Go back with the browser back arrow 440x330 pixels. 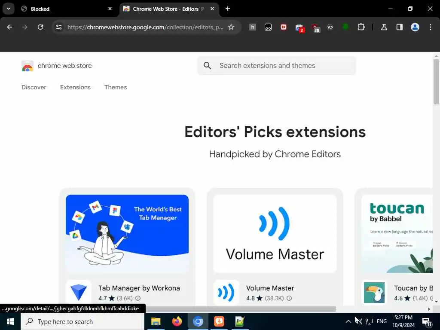click(9, 27)
